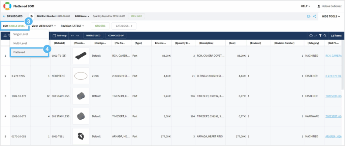Click the redo arrow icon
Image resolution: width=345 pixels, height=146 pixels.
point(77,35)
